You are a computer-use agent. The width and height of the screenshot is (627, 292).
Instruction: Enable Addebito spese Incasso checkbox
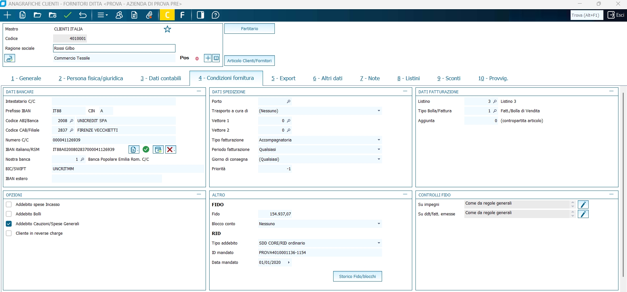(x=9, y=205)
